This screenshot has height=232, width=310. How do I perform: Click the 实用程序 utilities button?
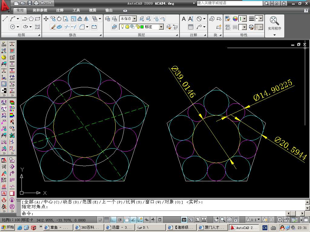274,23
